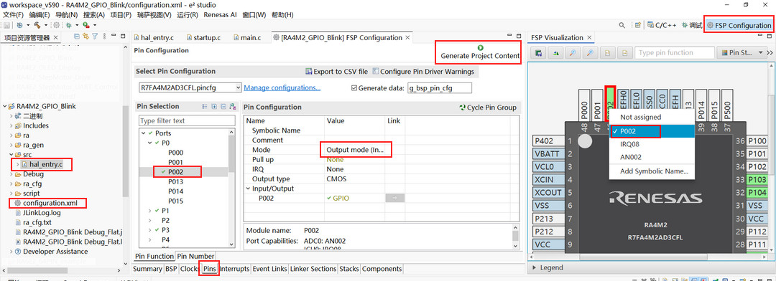Click the filter funnel icon in project explorer
This screenshot has height=281, width=776.
pyautogui.click(x=95, y=36)
